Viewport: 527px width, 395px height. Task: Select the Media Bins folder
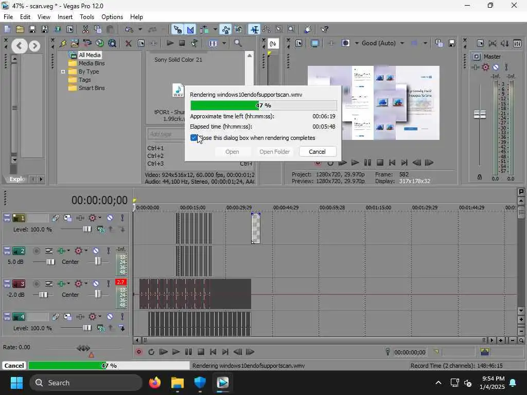pyautogui.click(x=92, y=63)
